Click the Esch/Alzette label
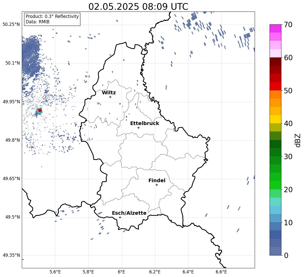The width and height of the screenshot is (304, 277). tap(129, 213)
